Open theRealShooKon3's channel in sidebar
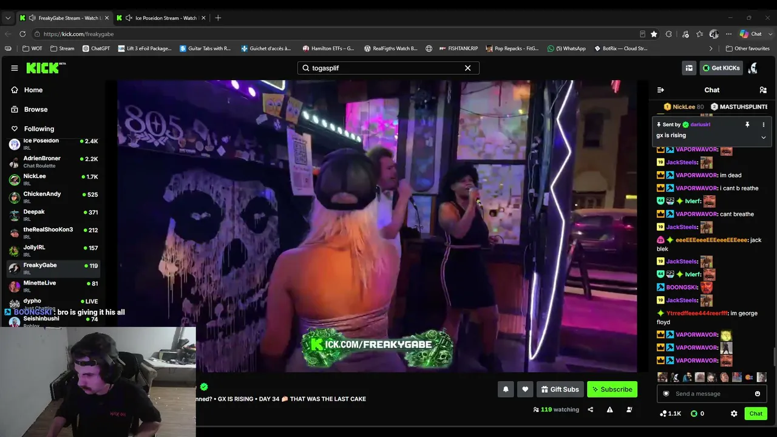 (53, 232)
